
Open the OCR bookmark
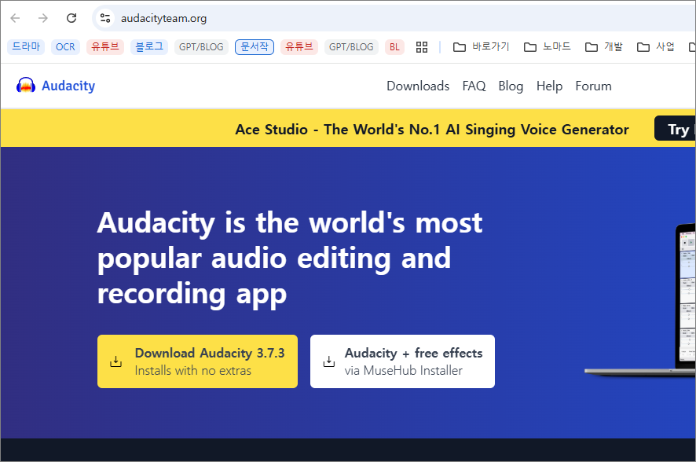(65, 46)
